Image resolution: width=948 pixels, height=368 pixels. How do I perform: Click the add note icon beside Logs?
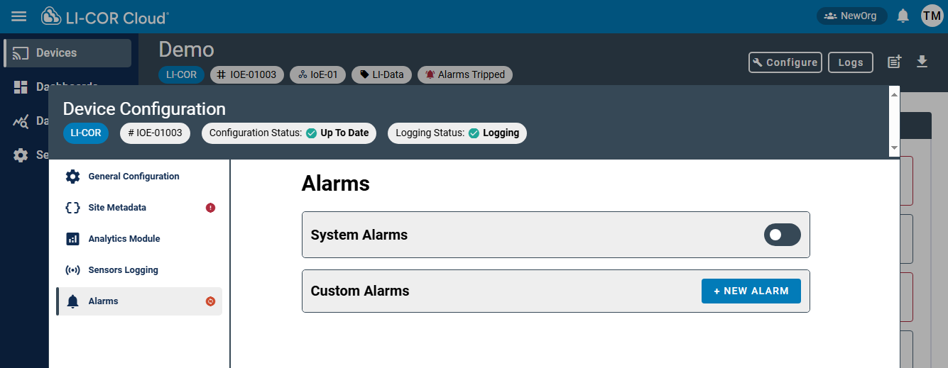pos(895,62)
